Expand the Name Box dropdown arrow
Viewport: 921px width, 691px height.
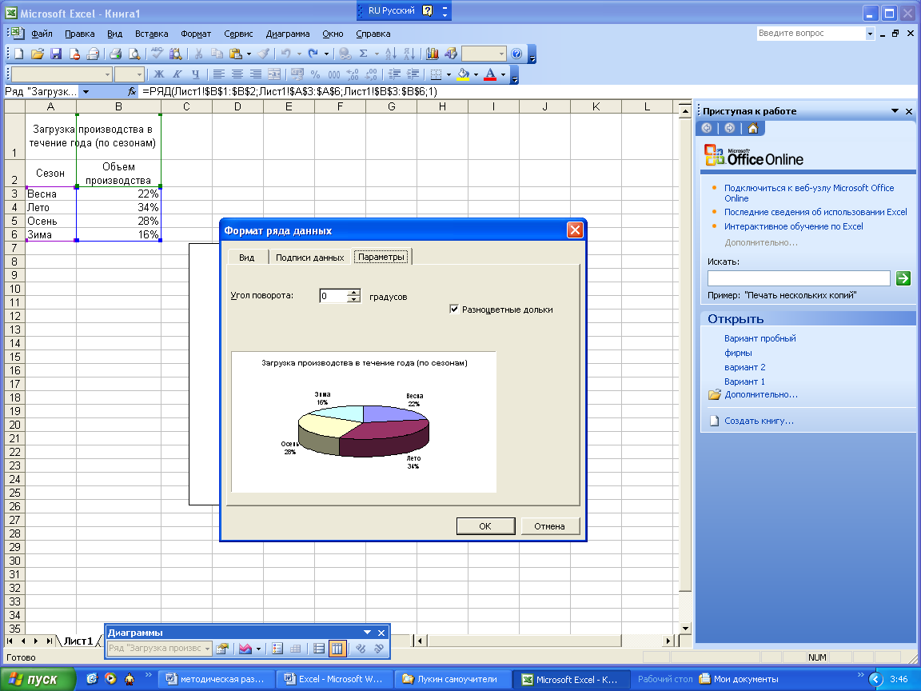pyautogui.click(x=86, y=92)
